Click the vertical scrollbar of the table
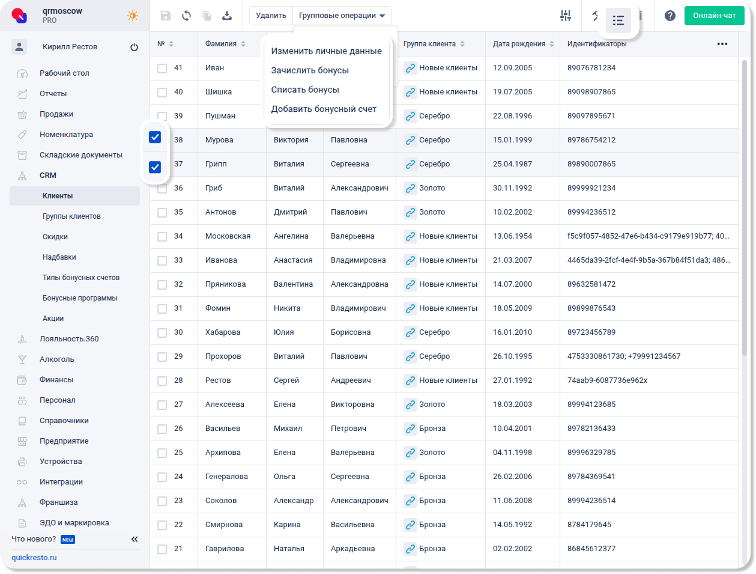Screen dimensions: 756x574 point(745,210)
